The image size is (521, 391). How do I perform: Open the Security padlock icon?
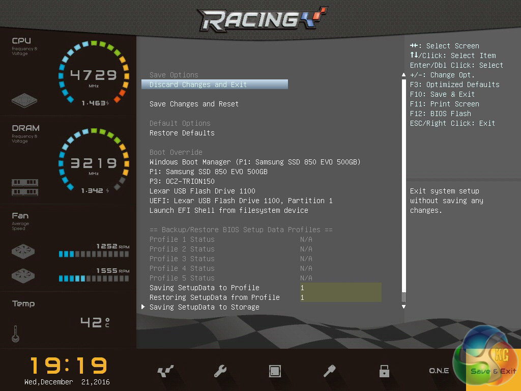(x=384, y=371)
